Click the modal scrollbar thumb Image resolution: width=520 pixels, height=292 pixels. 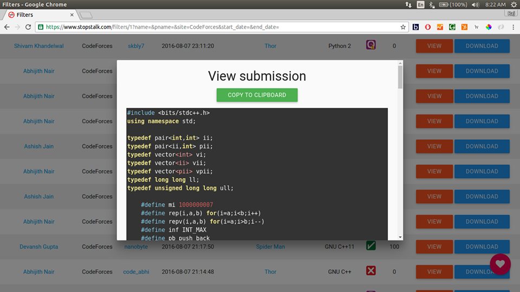pos(400,77)
